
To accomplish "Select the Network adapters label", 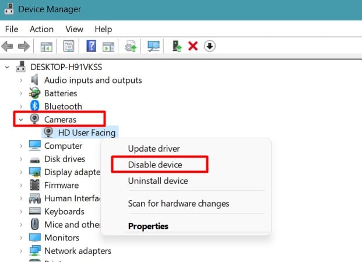I will point(78,251).
